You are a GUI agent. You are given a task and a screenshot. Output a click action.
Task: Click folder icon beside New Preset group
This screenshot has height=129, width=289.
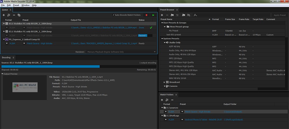pos(168,27)
